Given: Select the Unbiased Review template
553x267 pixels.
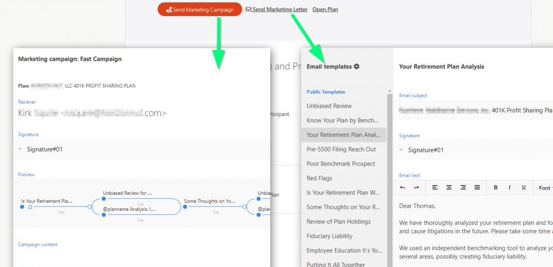Looking at the screenshot, I should (x=329, y=106).
